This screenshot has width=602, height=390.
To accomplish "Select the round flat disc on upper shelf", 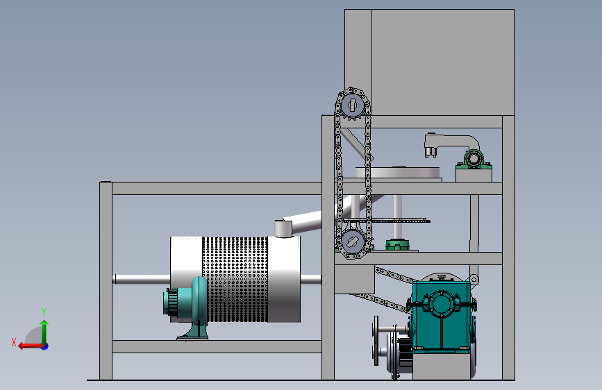I will 397,172.
